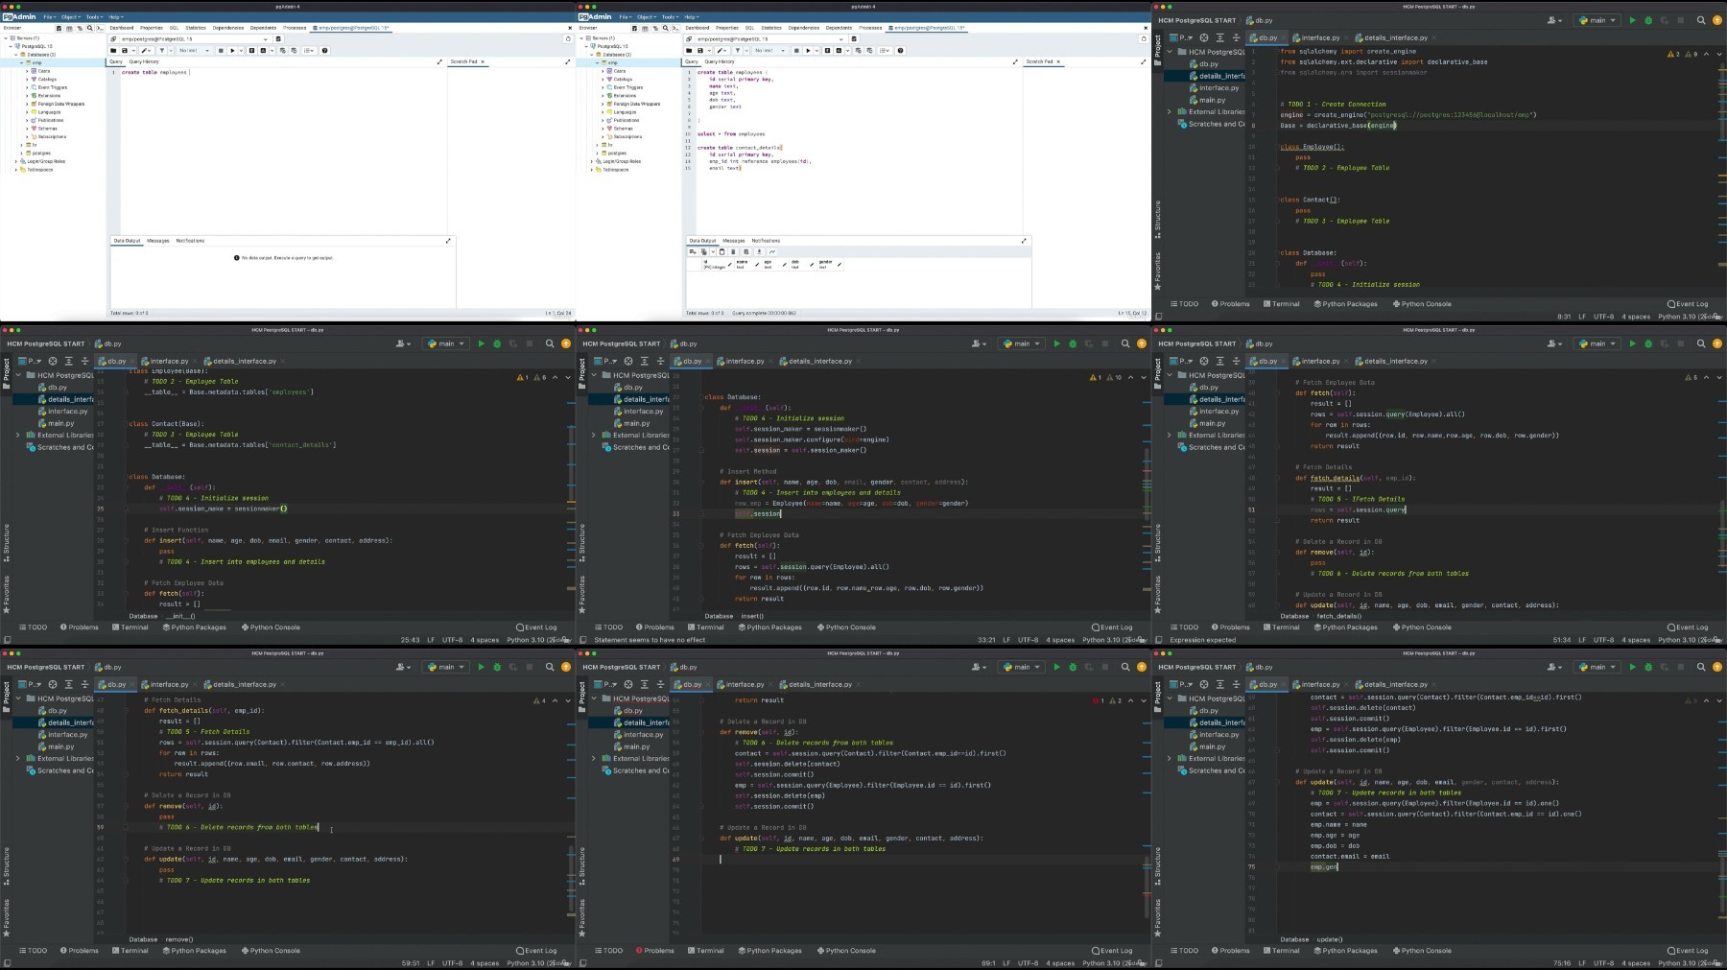
Task: Expand 'External Libraries' in PyCharm window at 25:43
Action: [18, 435]
